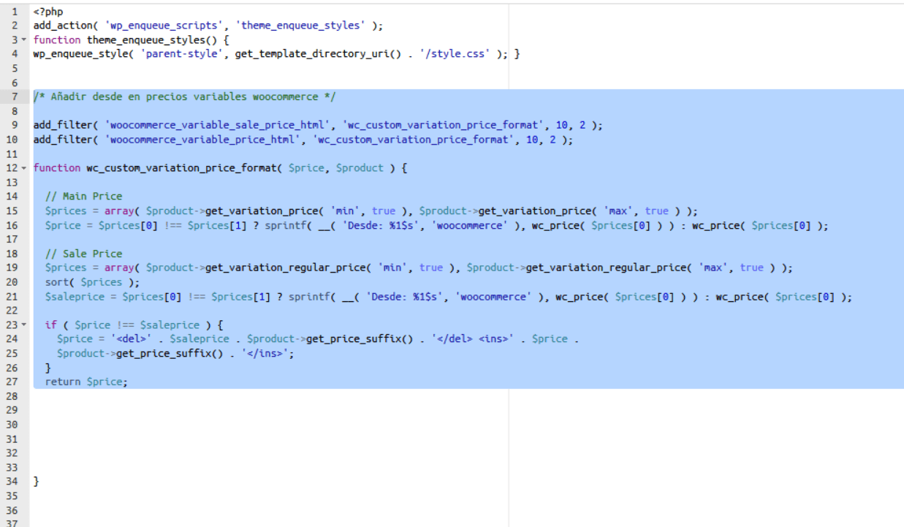Click line number 27 in the gutter

tap(12, 382)
